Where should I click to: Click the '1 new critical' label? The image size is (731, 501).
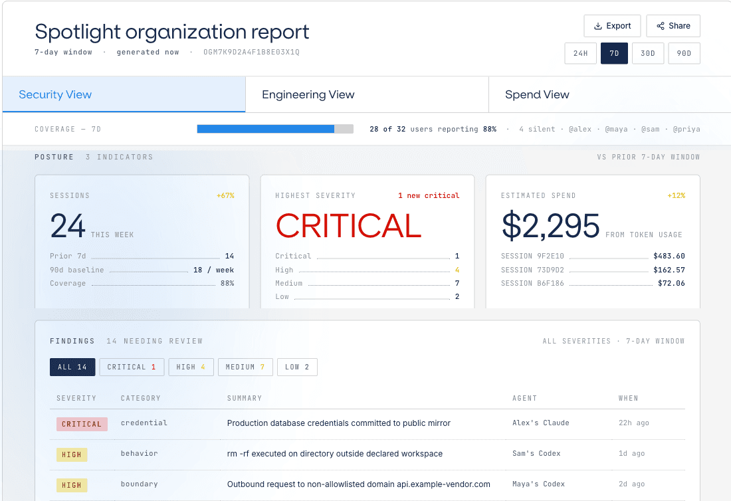click(x=429, y=196)
